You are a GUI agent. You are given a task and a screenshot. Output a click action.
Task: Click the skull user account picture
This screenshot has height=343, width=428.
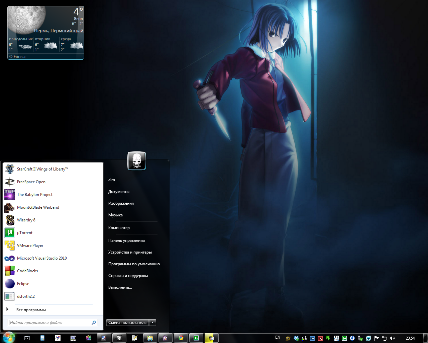137,161
